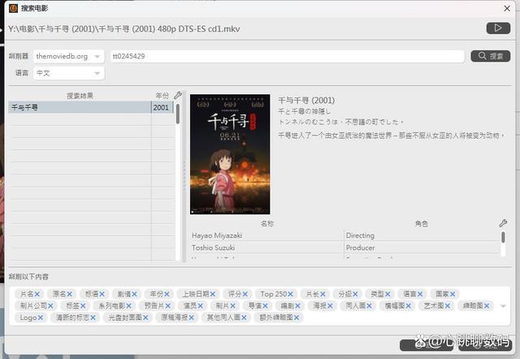Remove the 评分 tag

point(245,294)
